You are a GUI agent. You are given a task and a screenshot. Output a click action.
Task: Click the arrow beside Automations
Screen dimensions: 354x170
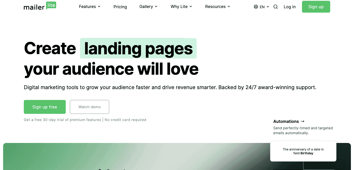pyautogui.click(x=303, y=121)
